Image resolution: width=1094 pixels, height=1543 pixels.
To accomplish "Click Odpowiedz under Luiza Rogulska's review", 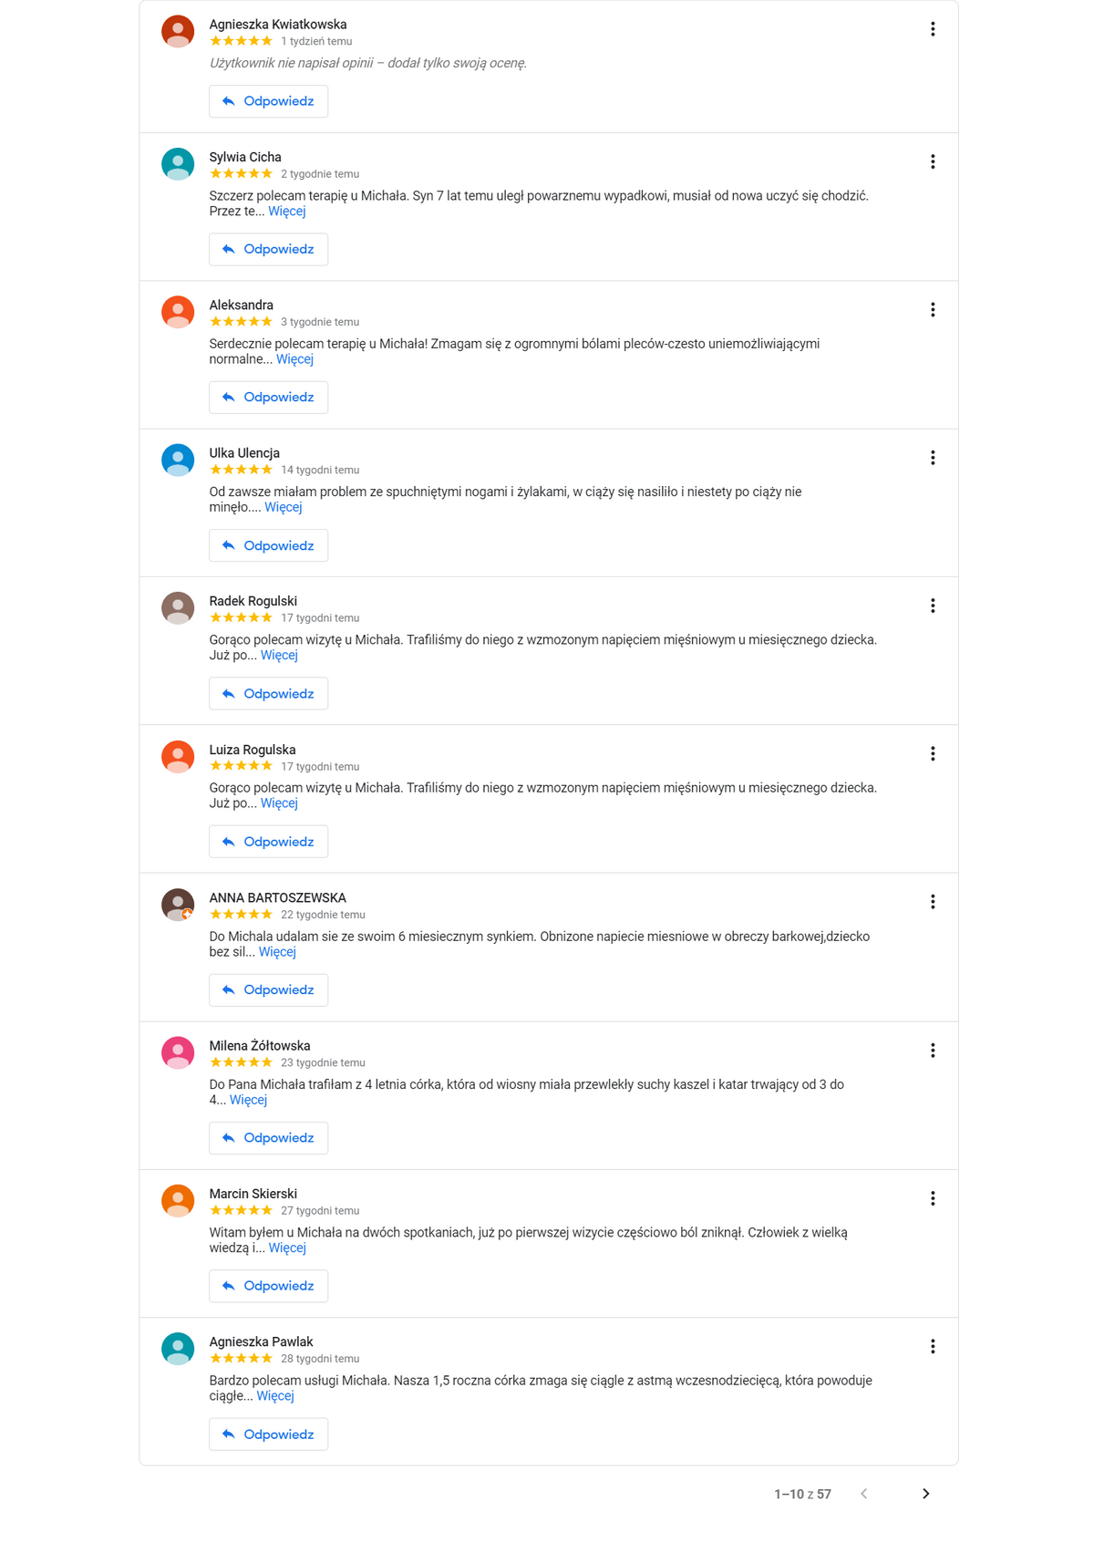I will pos(268,842).
